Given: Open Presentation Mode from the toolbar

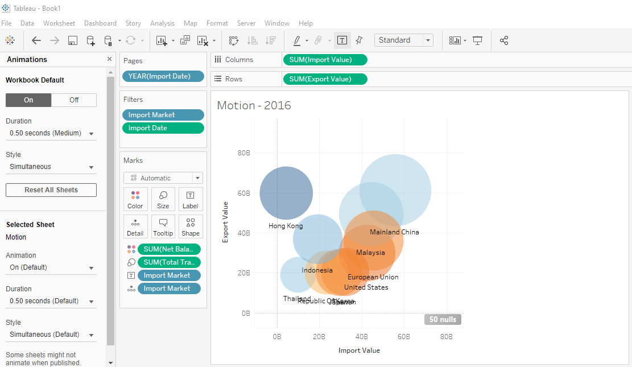Looking at the screenshot, I should tap(478, 40).
